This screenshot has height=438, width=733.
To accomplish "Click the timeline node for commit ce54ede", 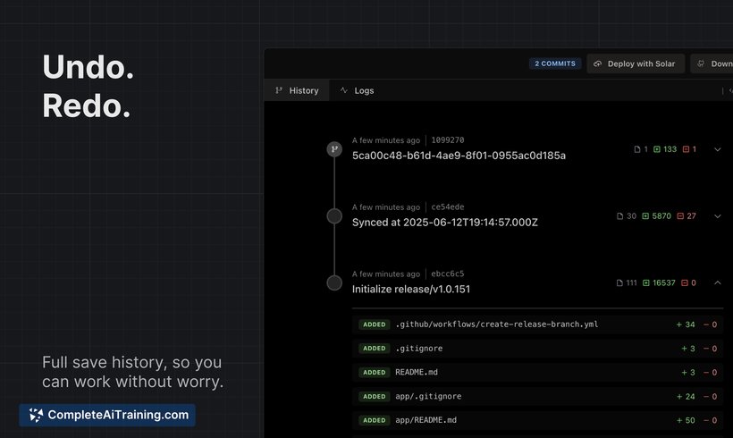I will (x=334, y=216).
